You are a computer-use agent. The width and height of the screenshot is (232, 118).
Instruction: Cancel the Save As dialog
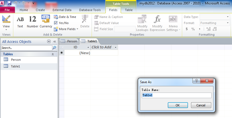(201, 105)
